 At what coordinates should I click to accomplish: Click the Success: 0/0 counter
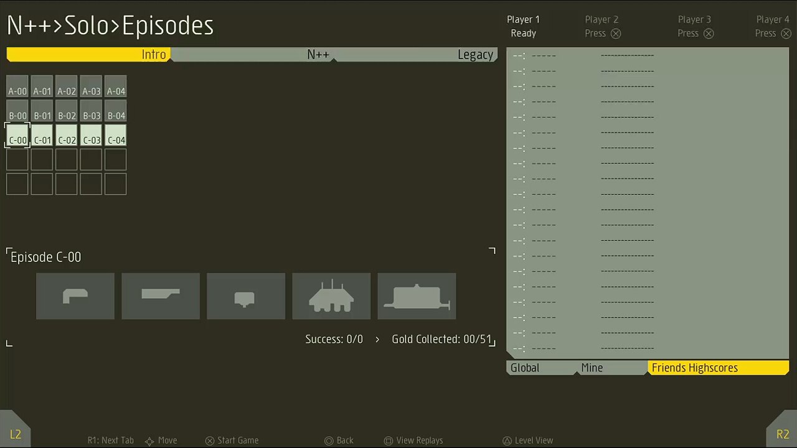click(x=334, y=339)
